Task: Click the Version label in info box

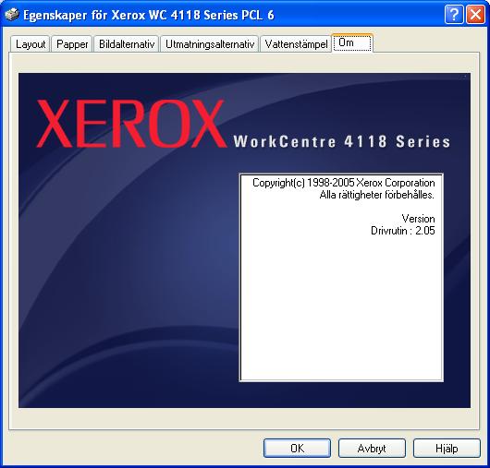Action: [x=418, y=219]
